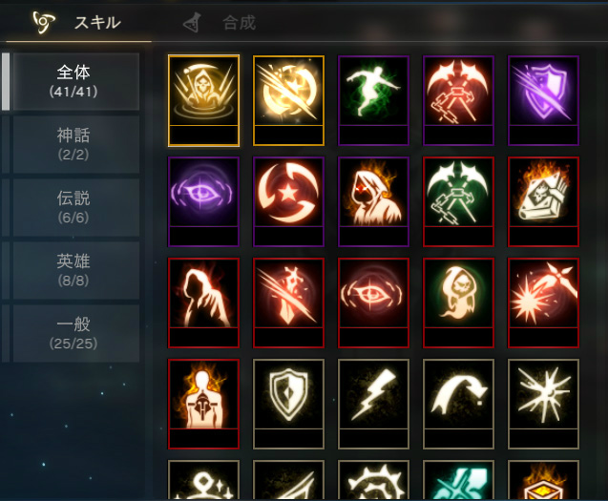The image size is (608, 501).
Task: Select the golden grim reaper skill icon
Action: (x=203, y=100)
